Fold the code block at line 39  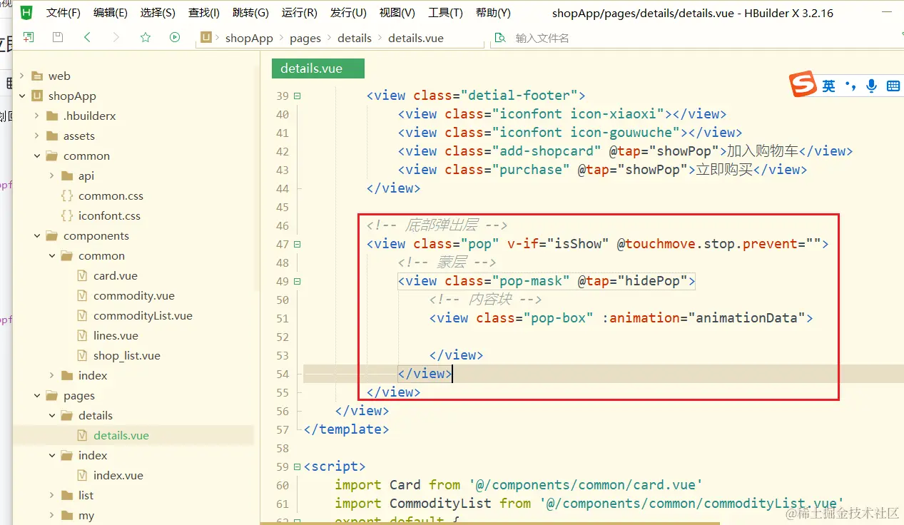point(297,96)
